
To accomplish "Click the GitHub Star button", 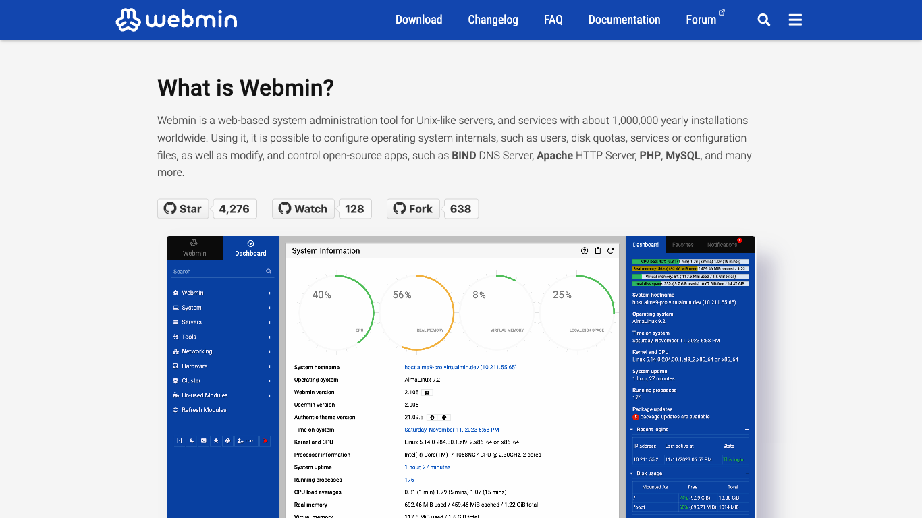I will point(183,208).
